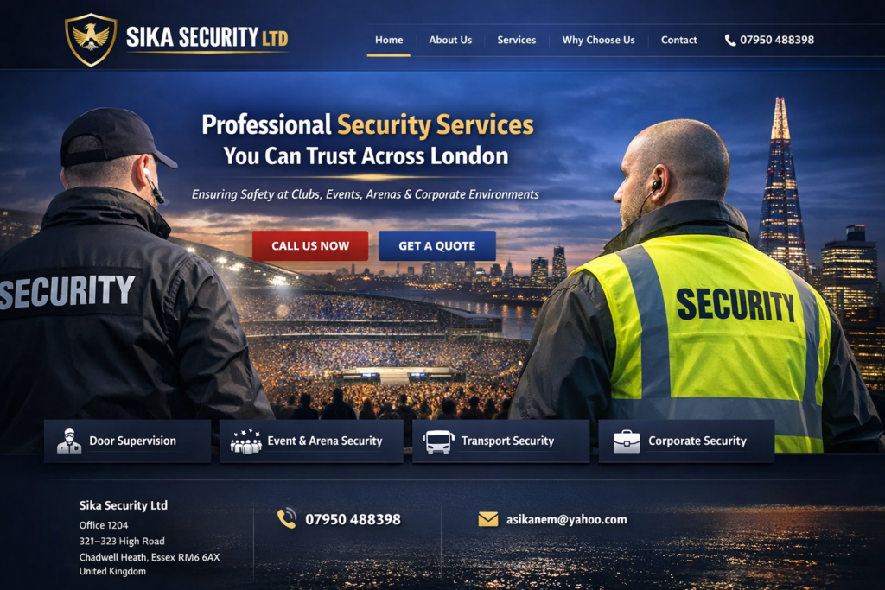Click the blue Get A Quote button

point(437,246)
